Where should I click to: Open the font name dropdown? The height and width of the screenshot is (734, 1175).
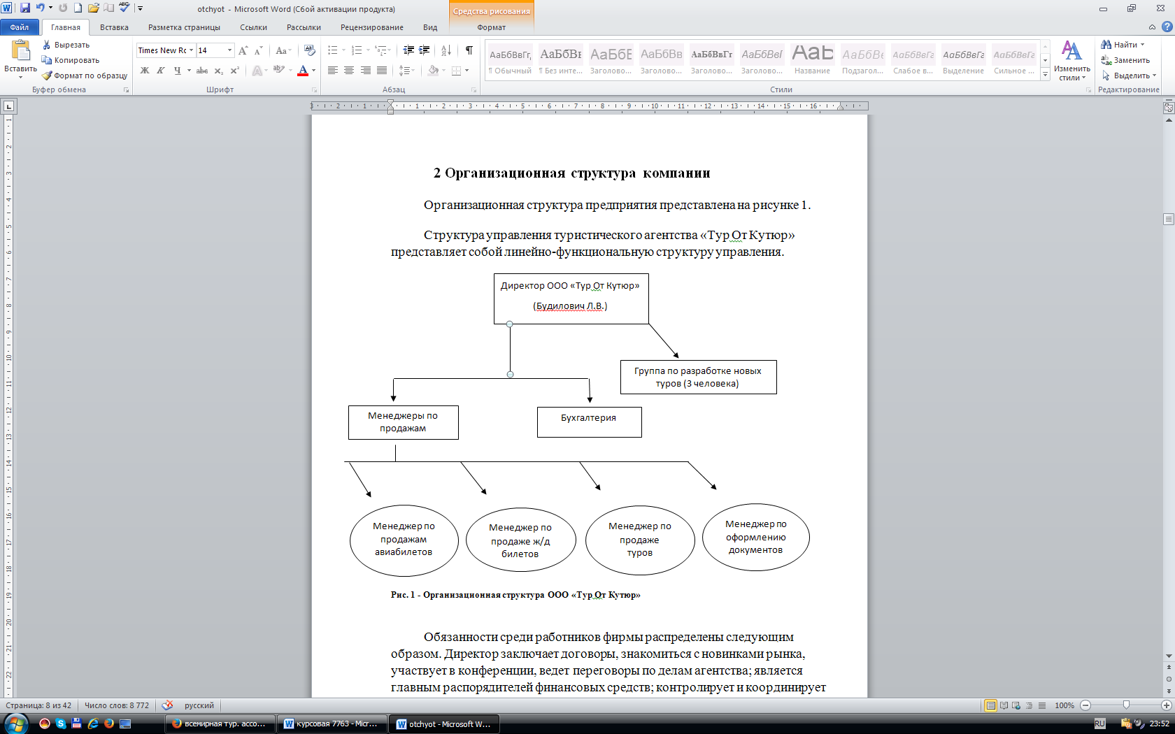(x=191, y=50)
